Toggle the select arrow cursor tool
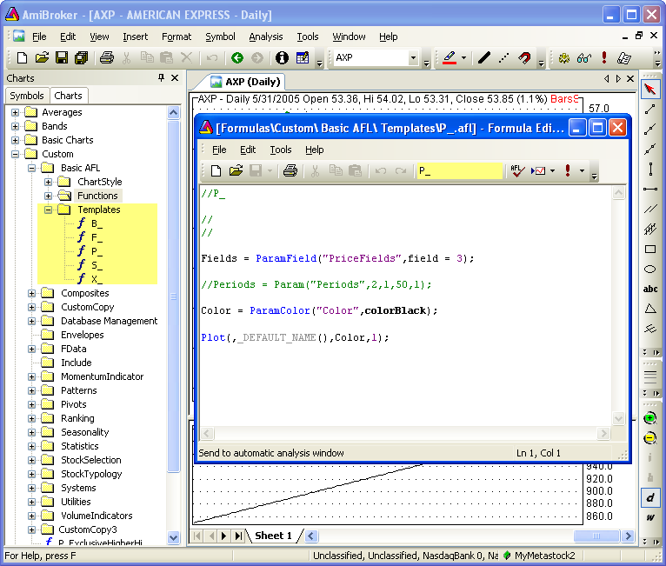 649,89
